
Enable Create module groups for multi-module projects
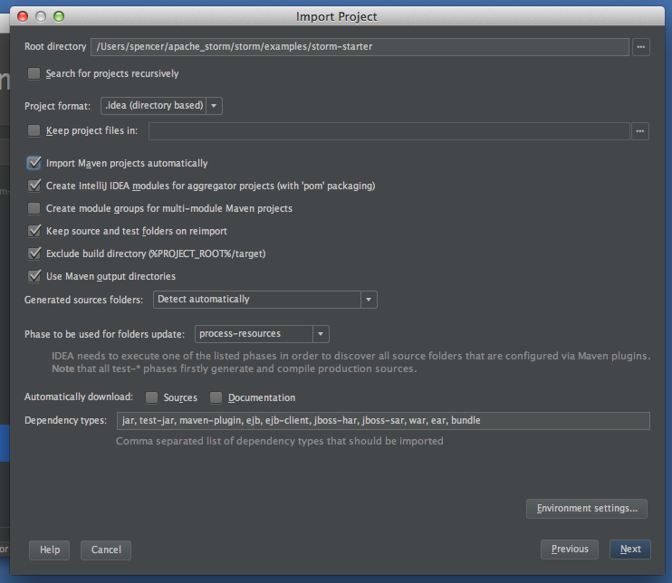(x=34, y=208)
